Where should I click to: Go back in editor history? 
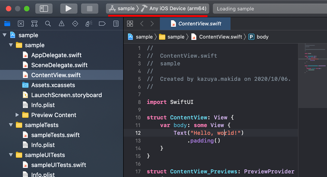(x=142, y=24)
